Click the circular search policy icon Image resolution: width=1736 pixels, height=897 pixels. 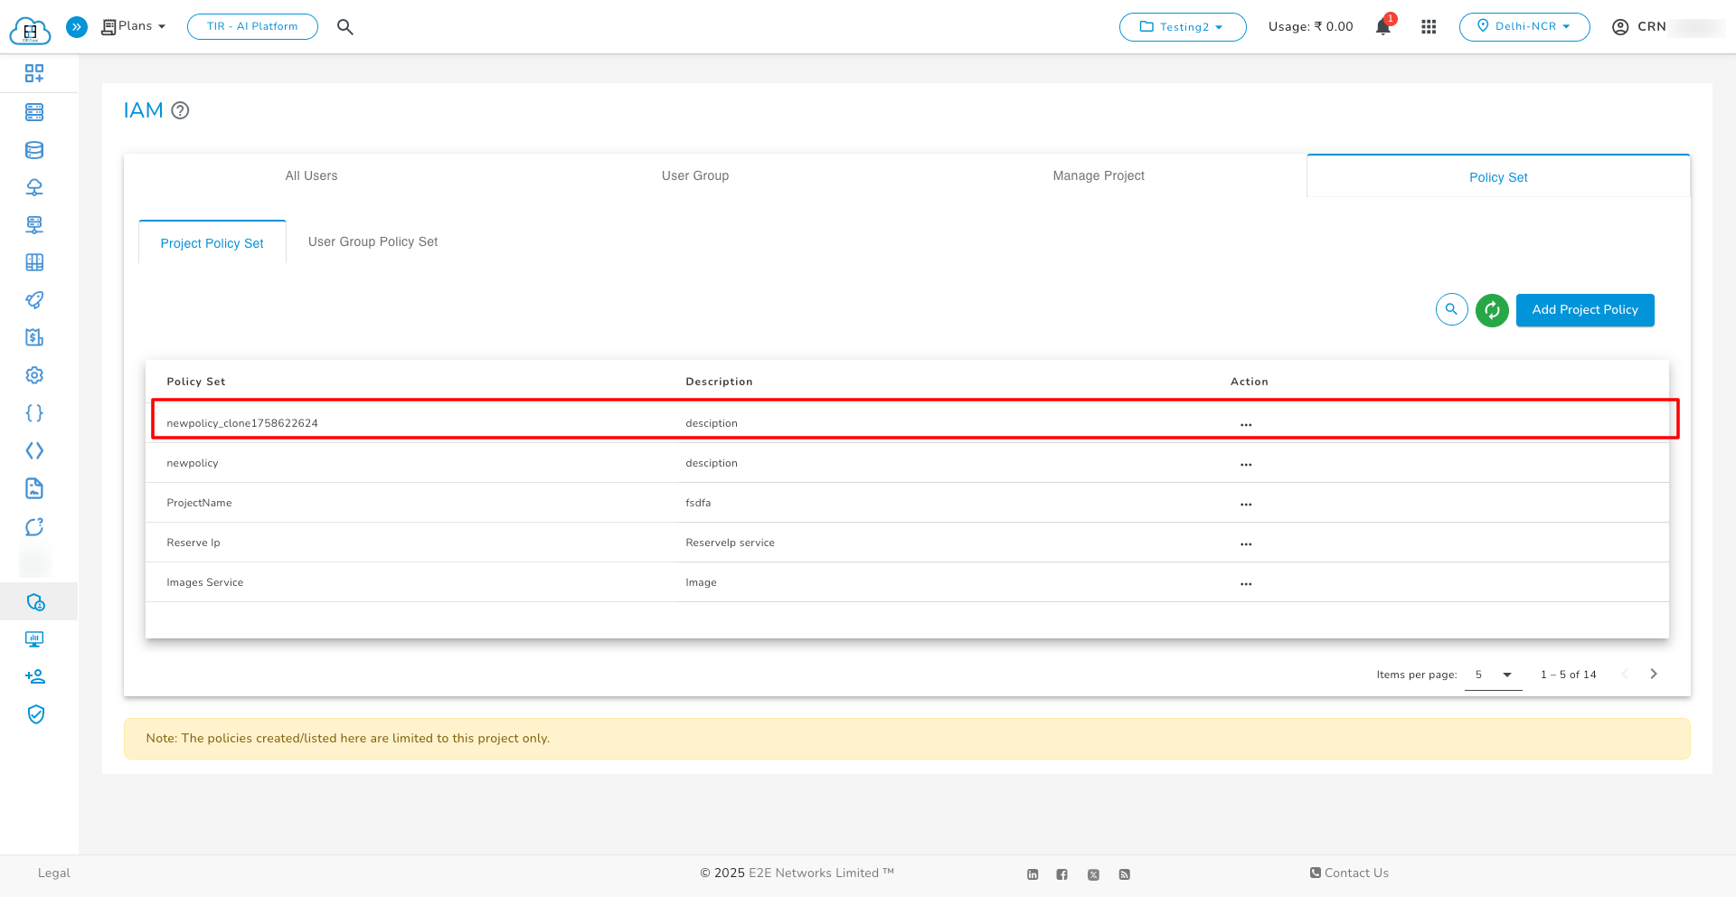point(1451,309)
